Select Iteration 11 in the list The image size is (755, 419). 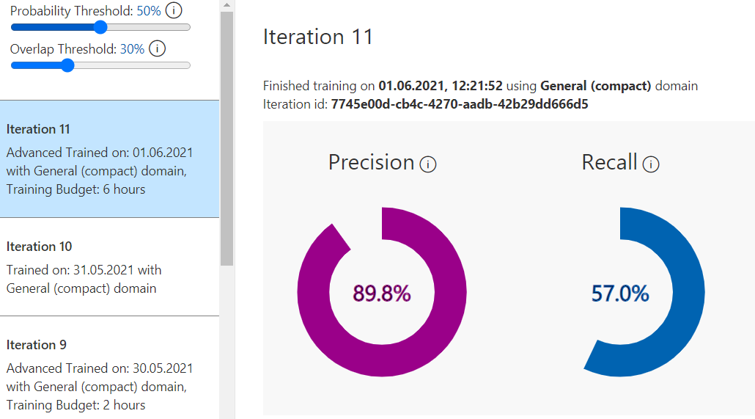point(109,159)
